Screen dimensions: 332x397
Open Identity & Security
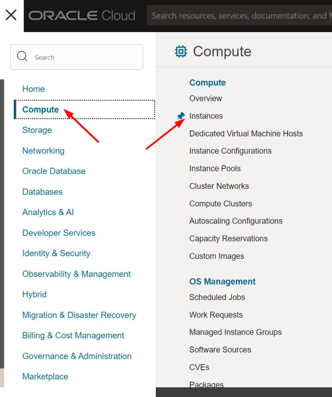point(56,253)
